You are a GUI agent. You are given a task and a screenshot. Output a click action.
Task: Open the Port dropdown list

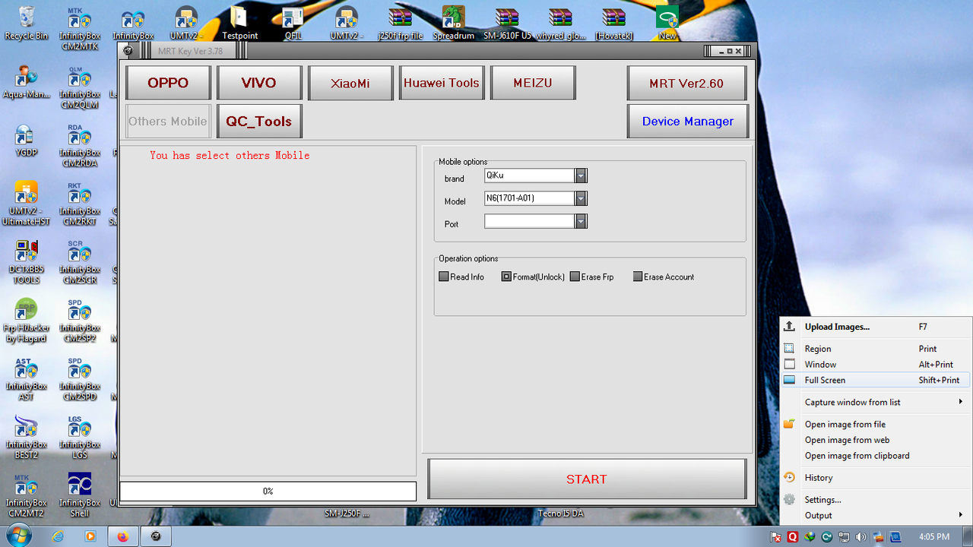(x=581, y=221)
